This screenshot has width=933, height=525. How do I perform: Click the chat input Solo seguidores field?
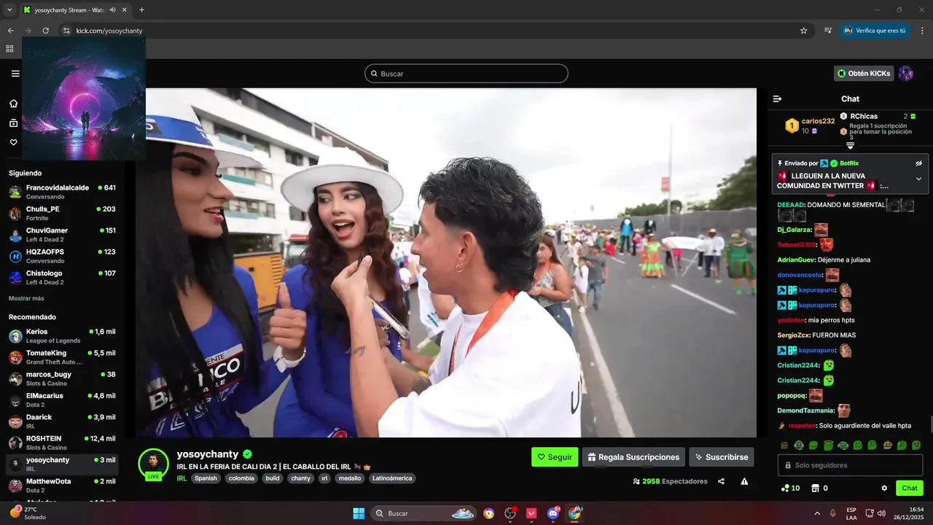click(x=850, y=465)
